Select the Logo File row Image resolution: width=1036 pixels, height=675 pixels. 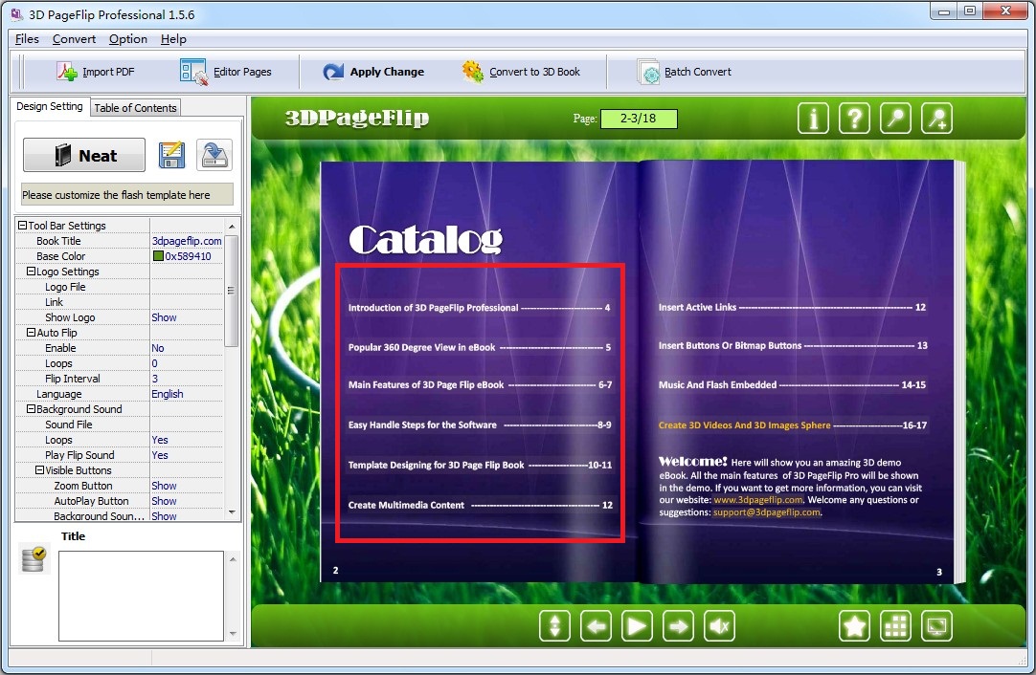[119, 287]
